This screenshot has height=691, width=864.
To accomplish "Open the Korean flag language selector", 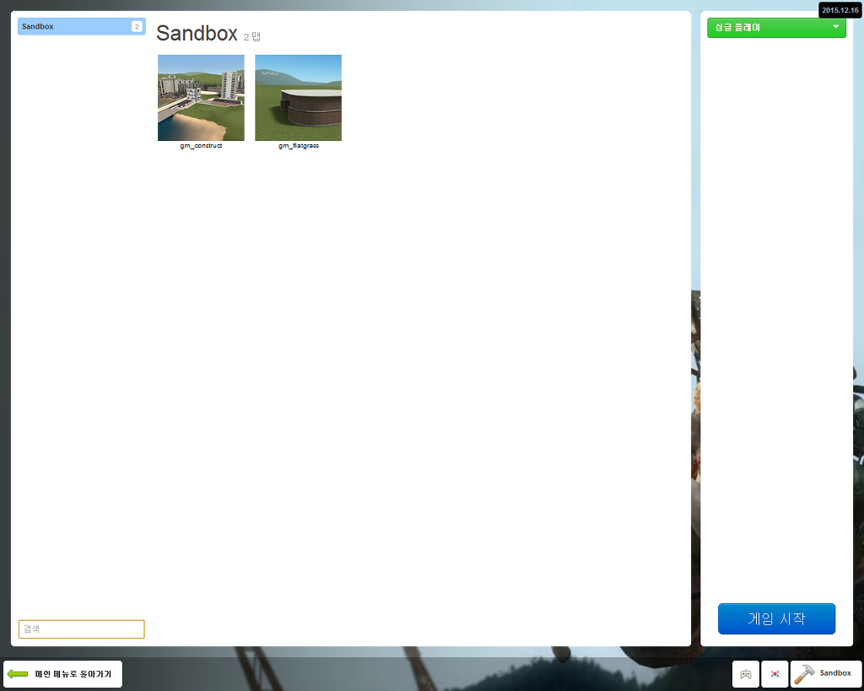I will (x=775, y=674).
